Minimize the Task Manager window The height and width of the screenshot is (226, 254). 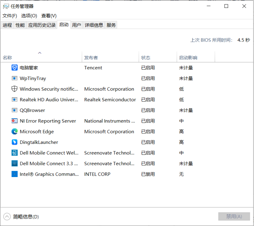point(209,6)
